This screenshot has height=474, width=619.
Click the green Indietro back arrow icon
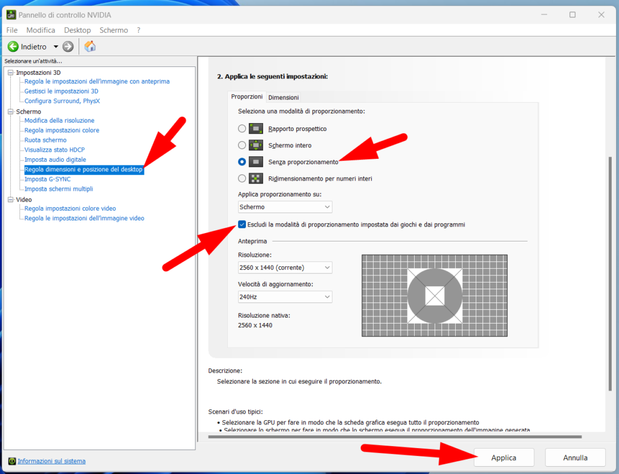[x=13, y=46]
